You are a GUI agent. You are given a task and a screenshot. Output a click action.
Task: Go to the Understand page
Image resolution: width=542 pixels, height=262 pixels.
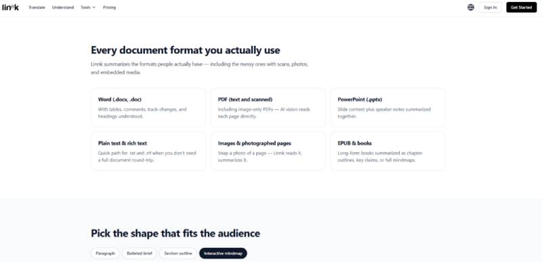tap(63, 7)
